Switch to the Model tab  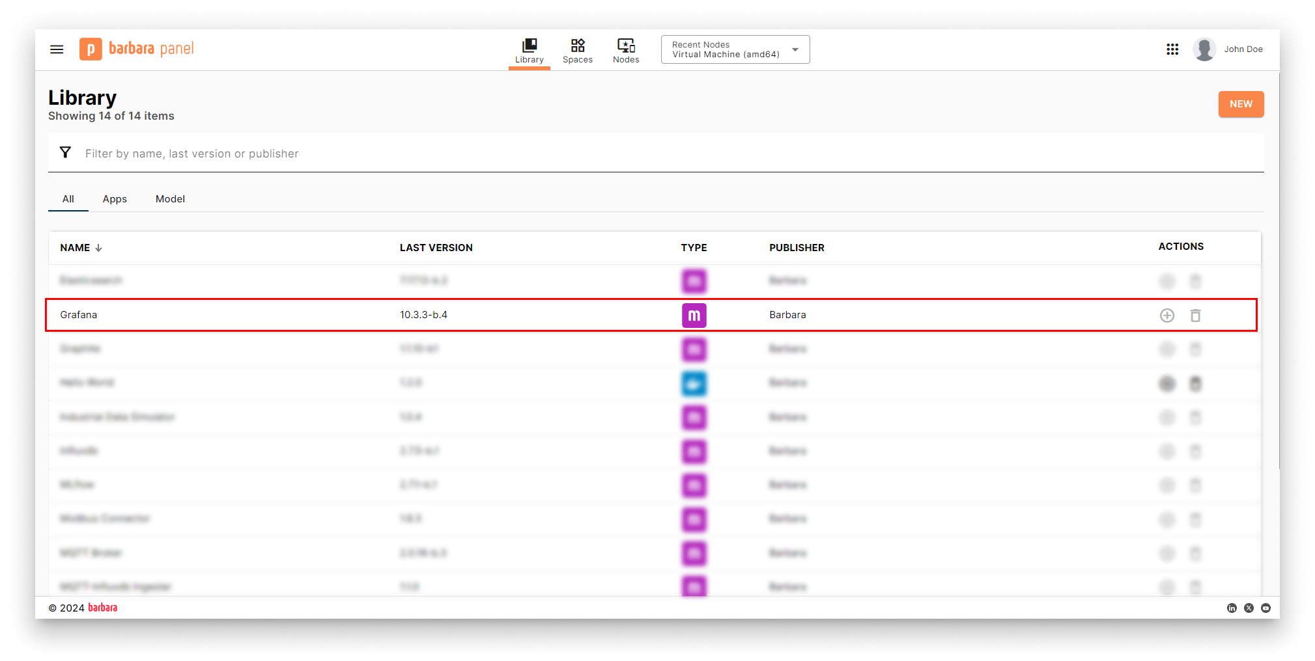tap(170, 198)
